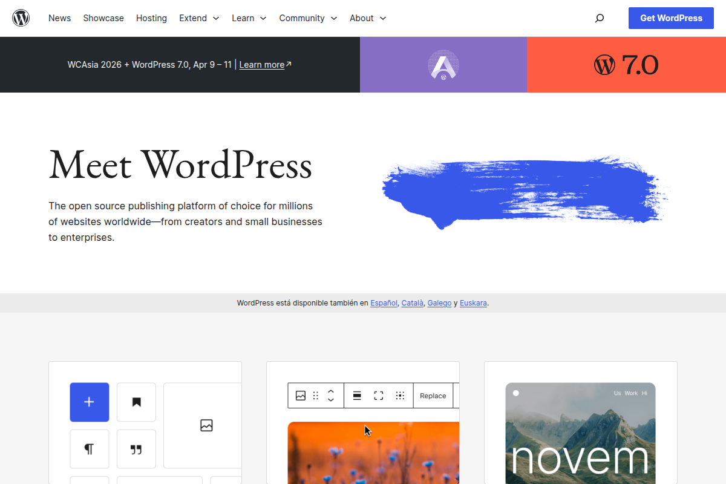726x484 pixels.
Task: Expand the Extend menu
Action: [199, 18]
